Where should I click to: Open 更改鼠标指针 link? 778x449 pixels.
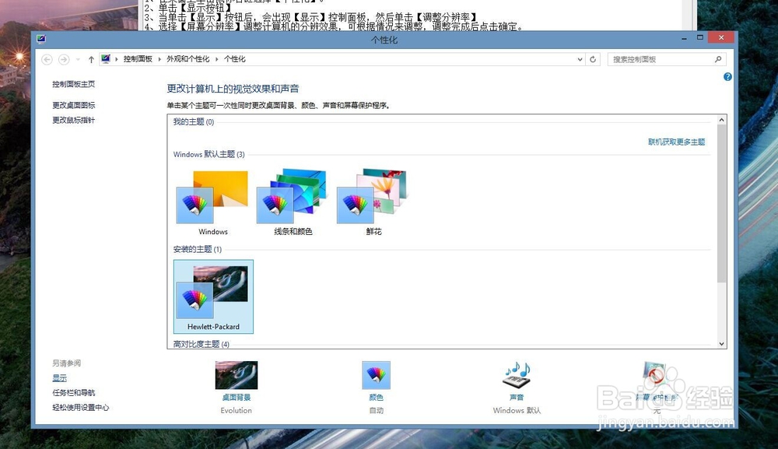pos(73,120)
